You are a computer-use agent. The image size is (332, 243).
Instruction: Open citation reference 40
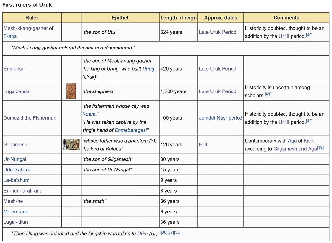[x=309, y=35]
